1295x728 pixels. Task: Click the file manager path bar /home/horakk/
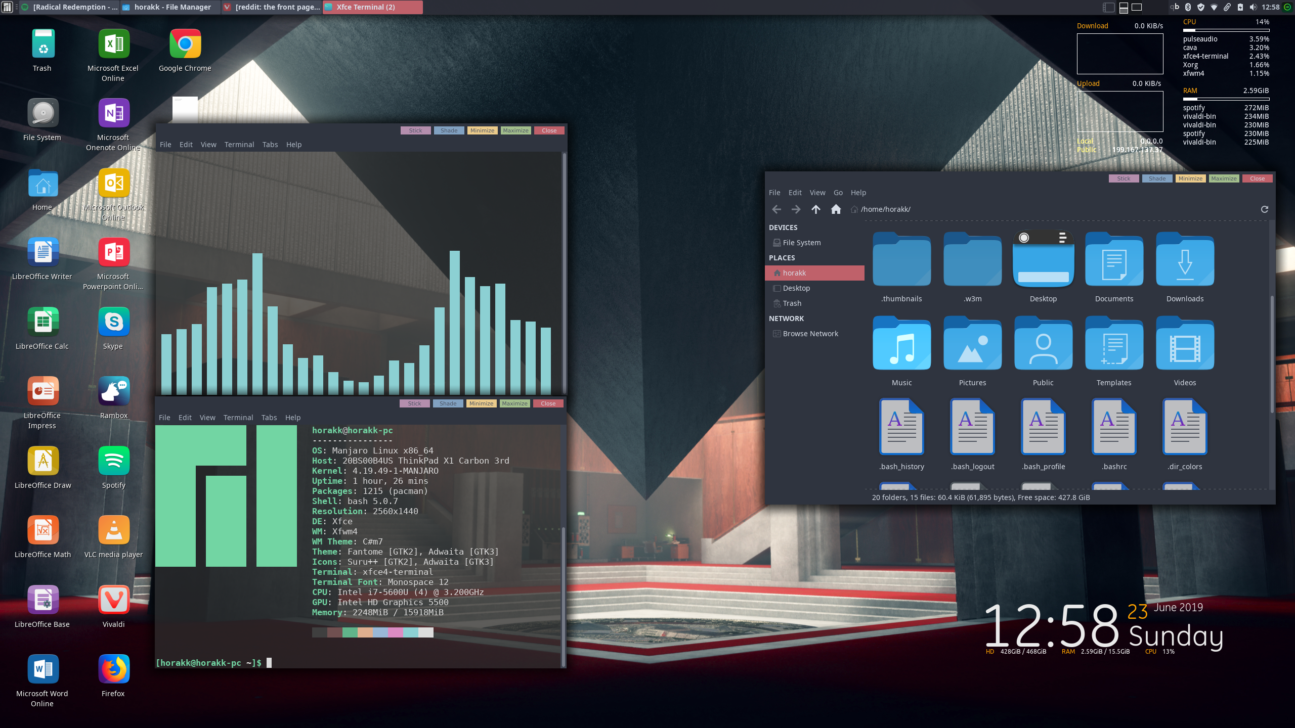[885, 209]
